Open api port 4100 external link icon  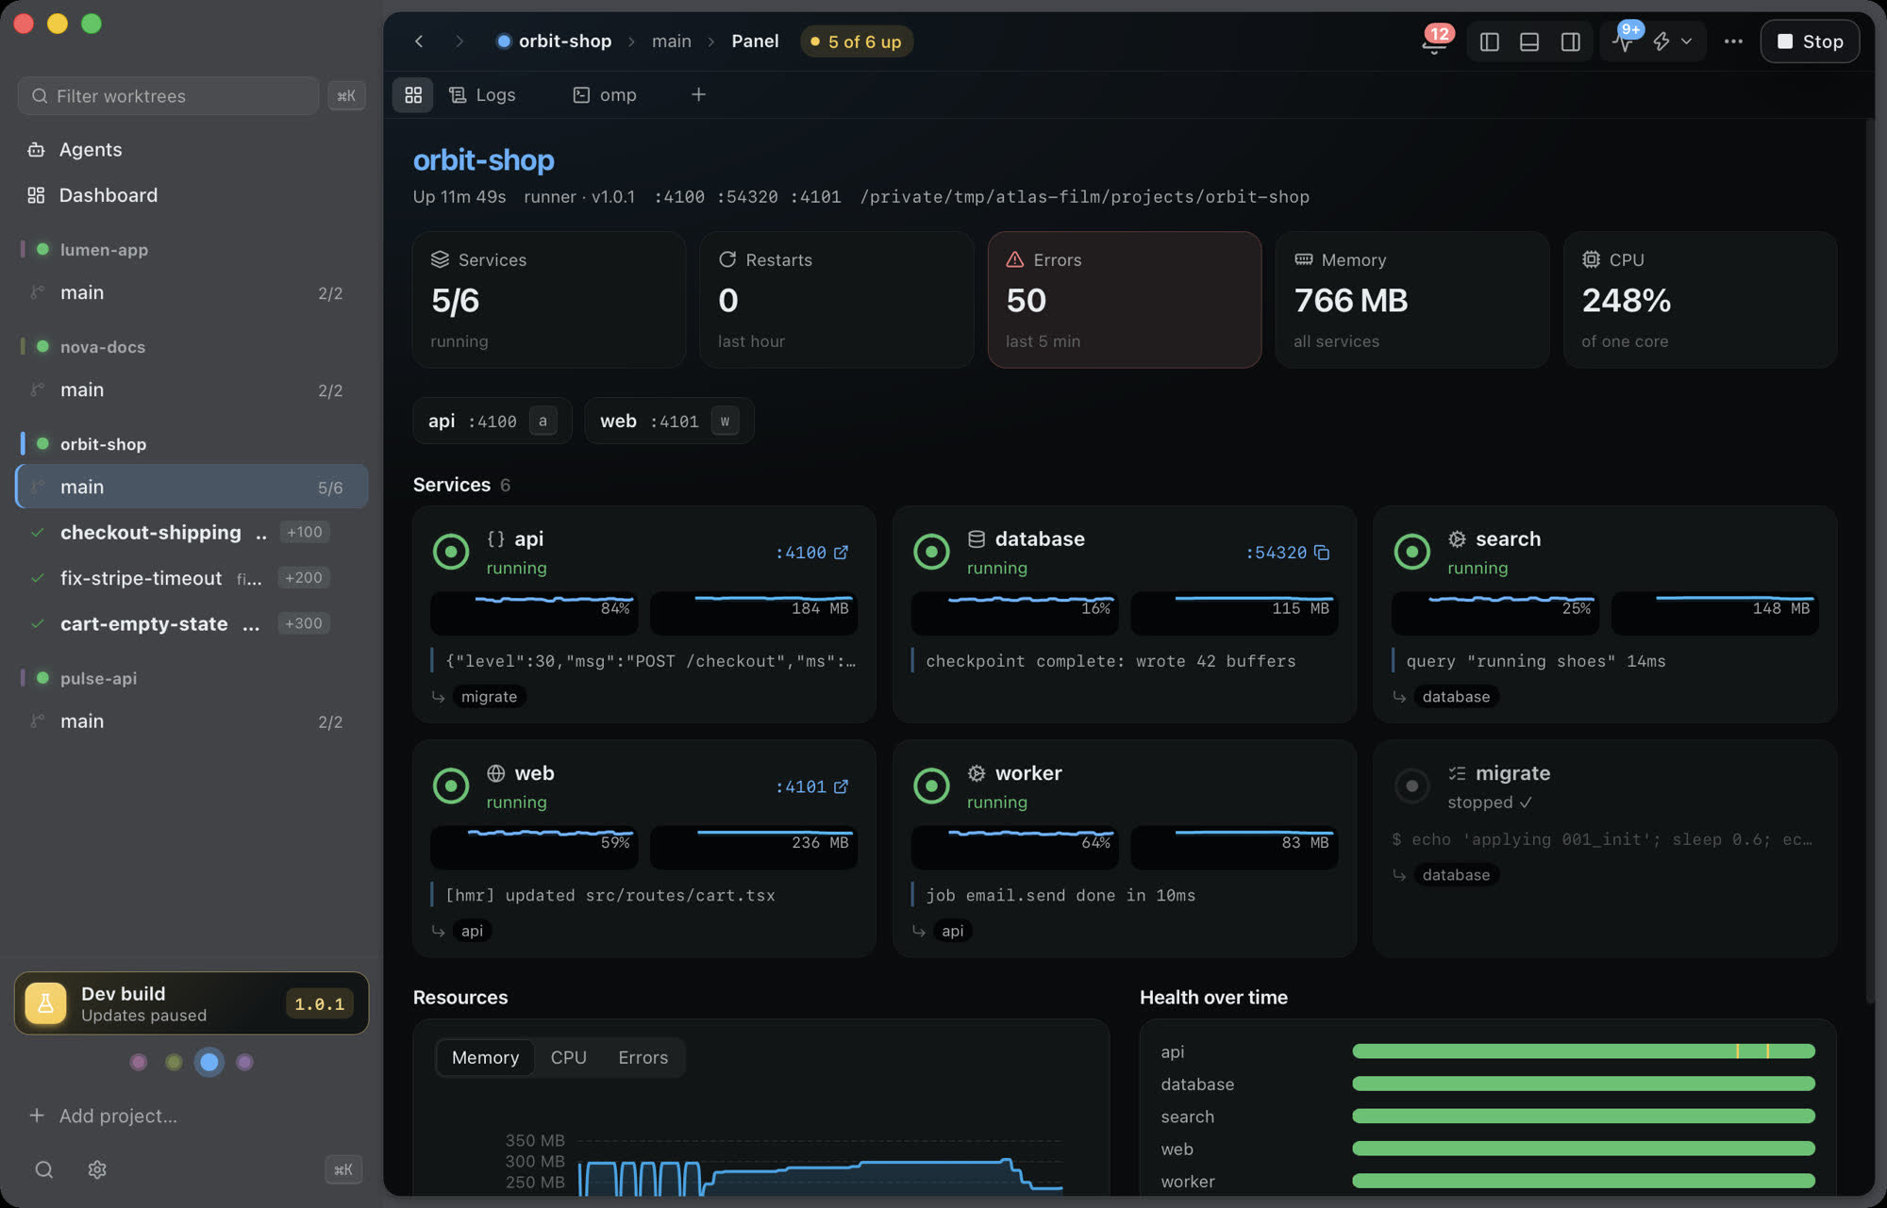coord(841,553)
